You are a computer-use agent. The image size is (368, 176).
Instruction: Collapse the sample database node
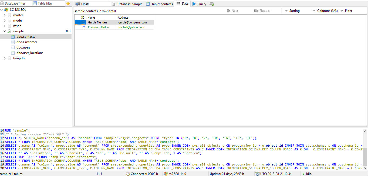coord(5,31)
